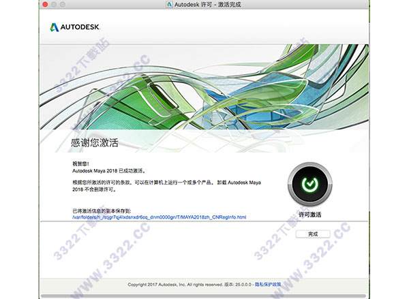Click the green 许可激活 checkmark icon
Viewport: 409px width, 299px height.
pos(309,184)
